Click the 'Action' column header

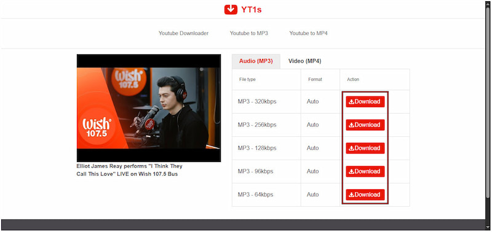[353, 80]
